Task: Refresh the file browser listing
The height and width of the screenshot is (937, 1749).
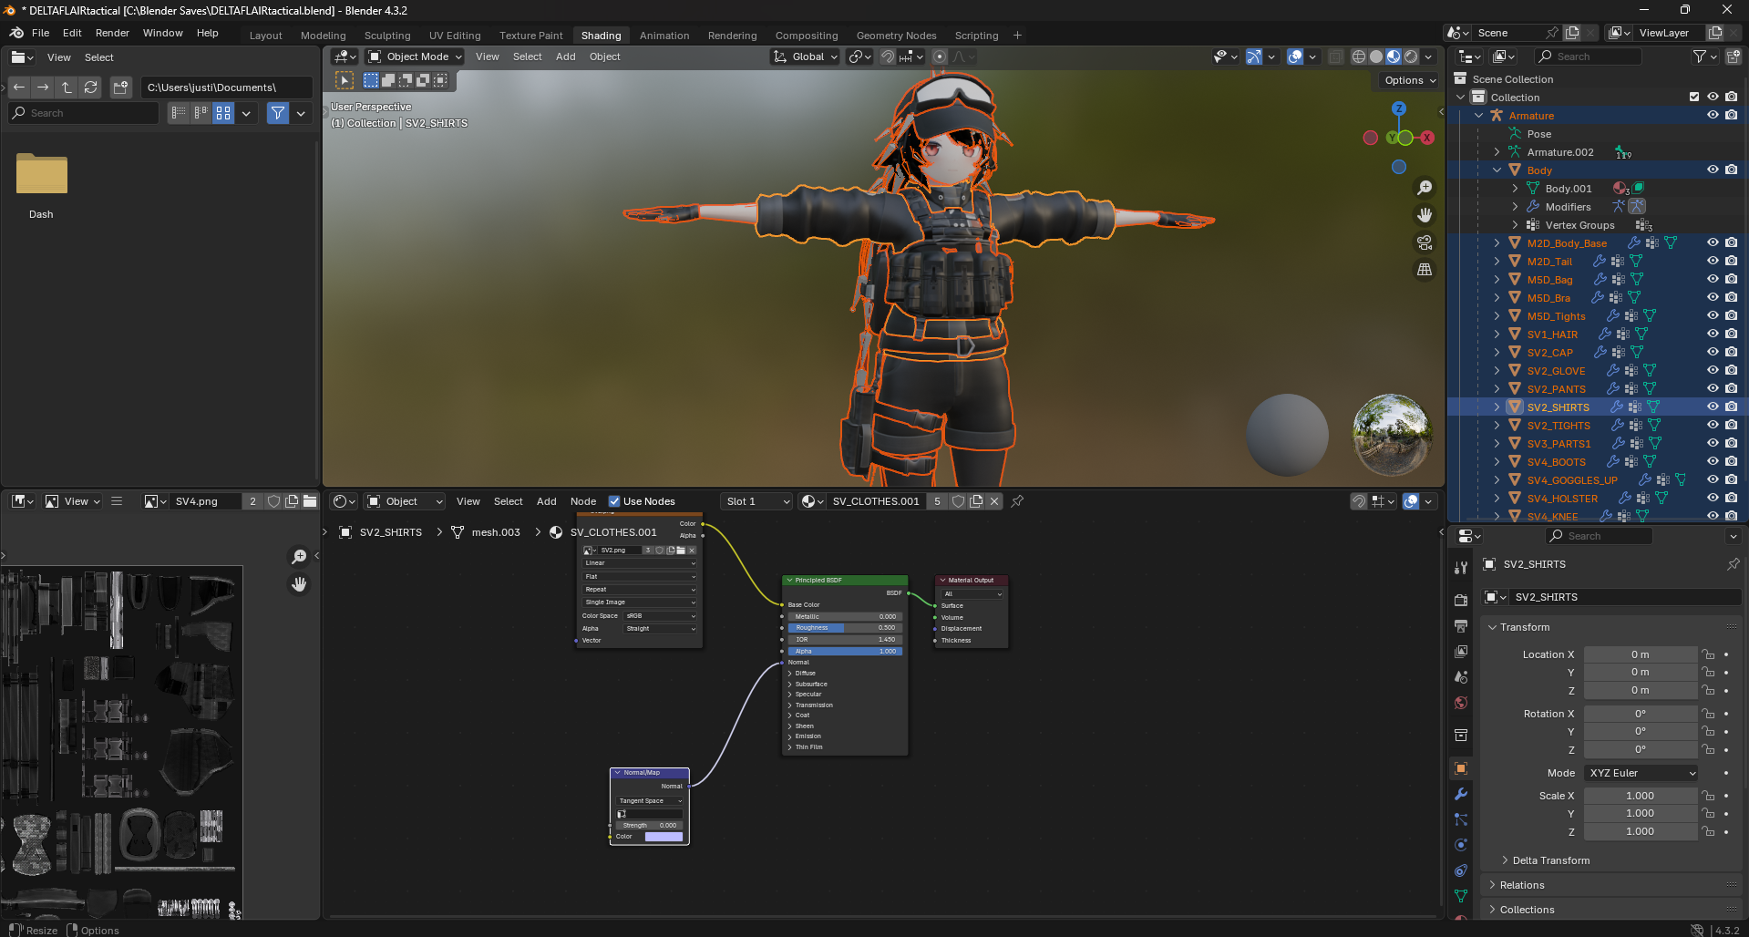Action: click(90, 88)
